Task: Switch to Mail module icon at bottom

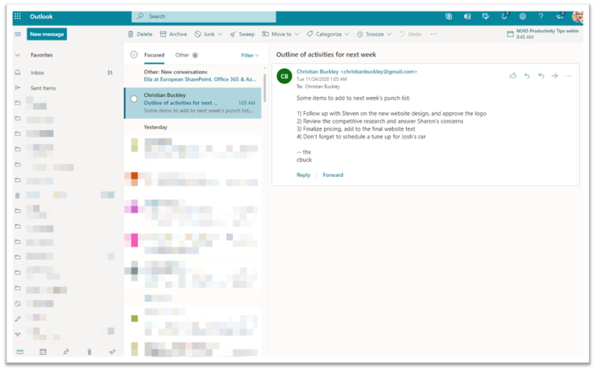Action: 20,352
